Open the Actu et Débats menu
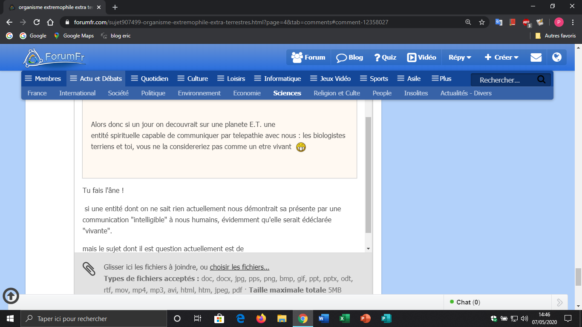The width and height of the screenshot is (582, 327). coord(96,78)
